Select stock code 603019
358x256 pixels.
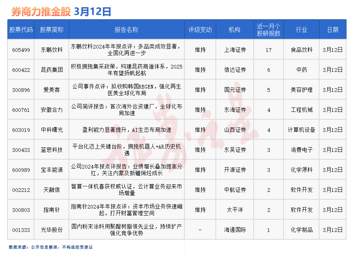tap(21, 130)
